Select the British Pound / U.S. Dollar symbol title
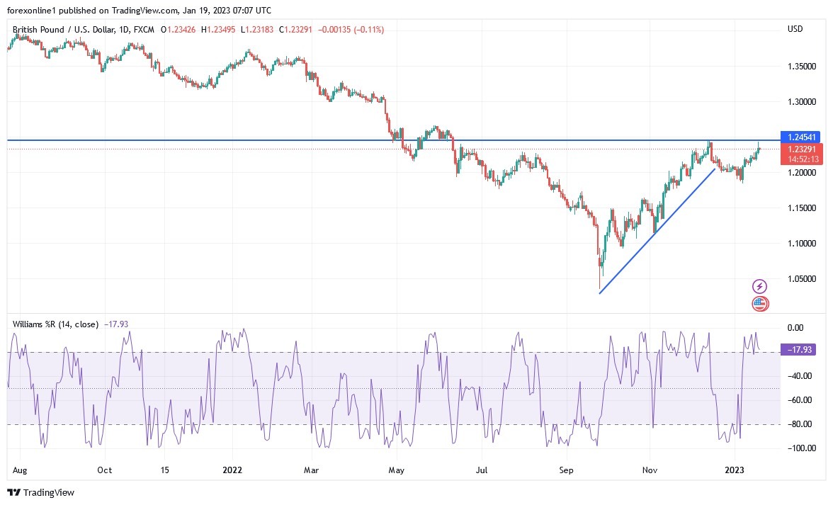The width and height of the screenshot is (833, 505). [x=67, y=30]
